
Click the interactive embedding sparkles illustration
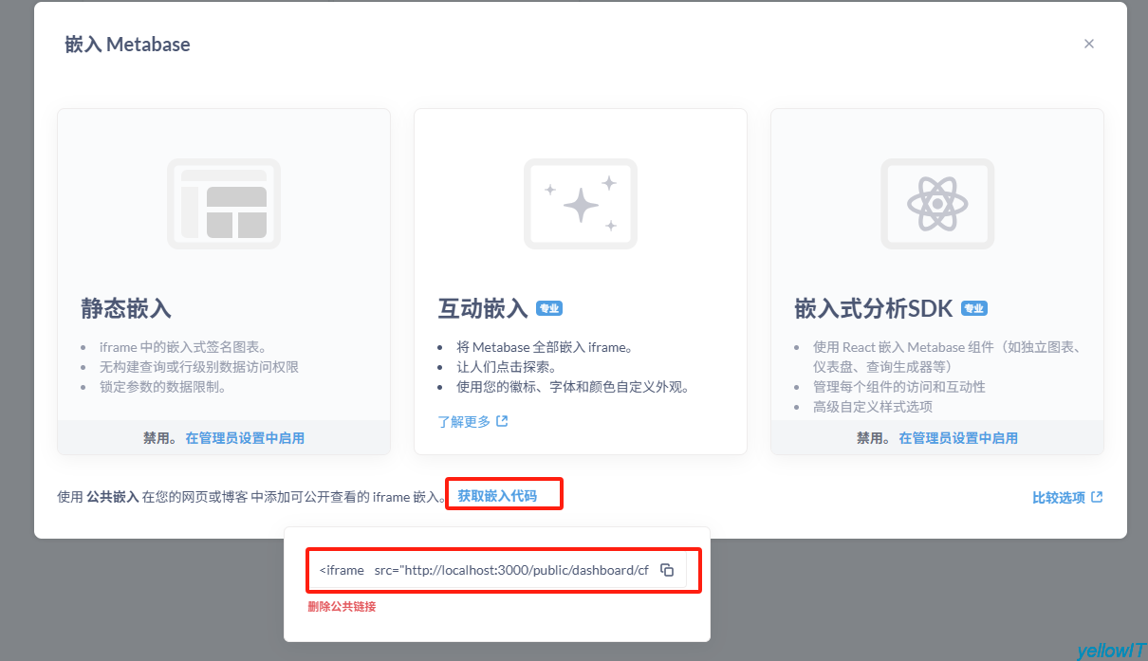[x=581, y=204]
